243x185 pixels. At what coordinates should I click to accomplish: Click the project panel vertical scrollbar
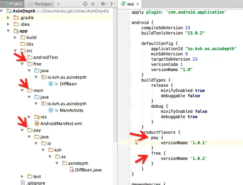[115, 75]
